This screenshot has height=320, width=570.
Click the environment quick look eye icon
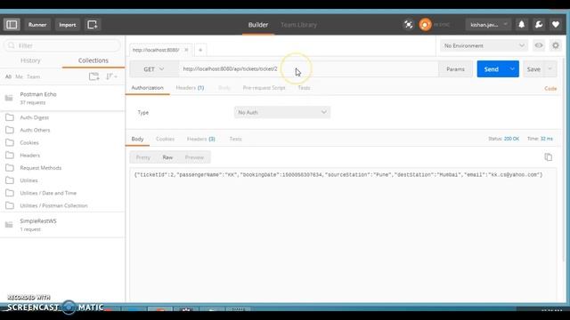pyautogui.click(x=539, y=45)
